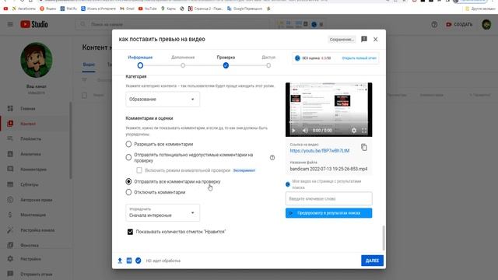The width and height of the screenshot is (498, 280).
Task: Click the dialog vertical scrollbar
Action: (x=384, y=238)
